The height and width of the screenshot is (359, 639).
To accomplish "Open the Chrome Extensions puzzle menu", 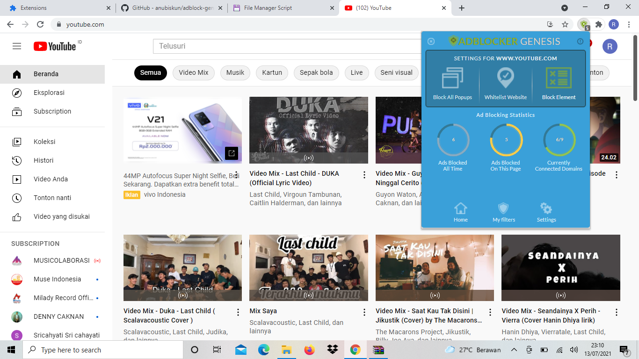I will pos(599,24).
